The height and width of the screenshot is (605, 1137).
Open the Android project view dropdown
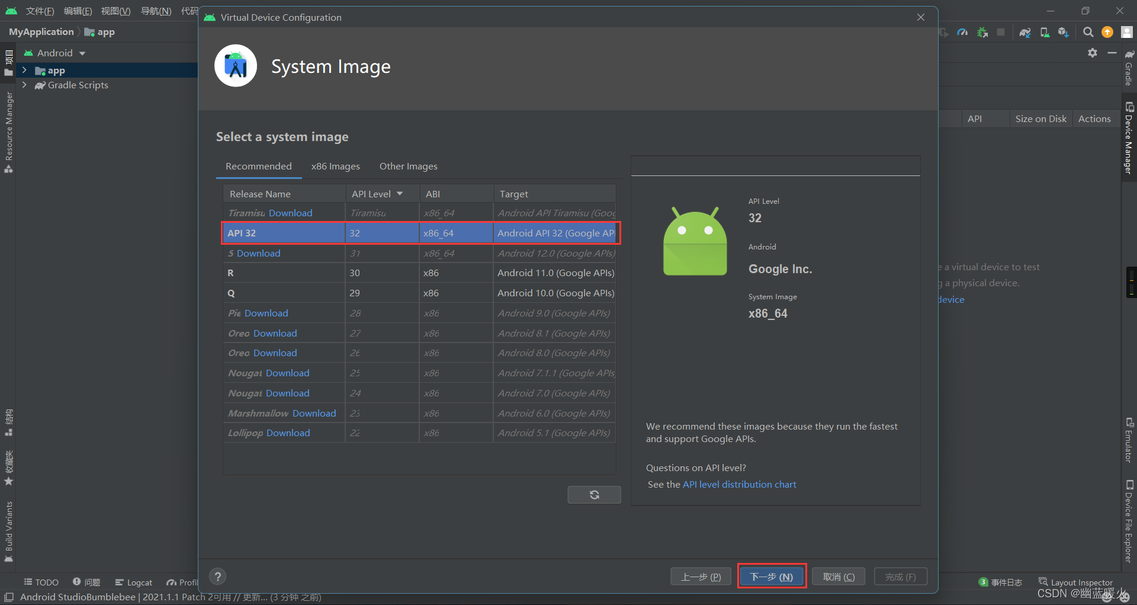(x=55, y=53)
